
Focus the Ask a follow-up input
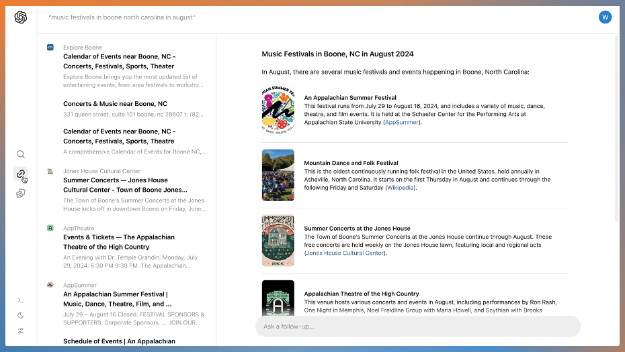click(418, 326)
